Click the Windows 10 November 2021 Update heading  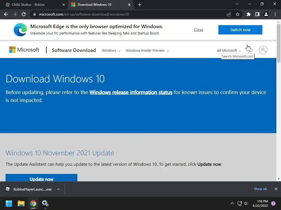tap(60, 153)
